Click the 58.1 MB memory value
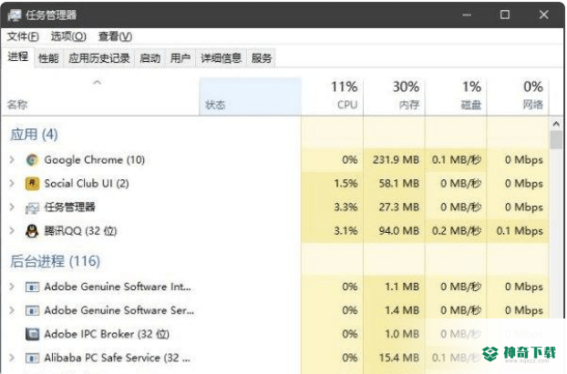Screen dimensions: 567x374 399,184
